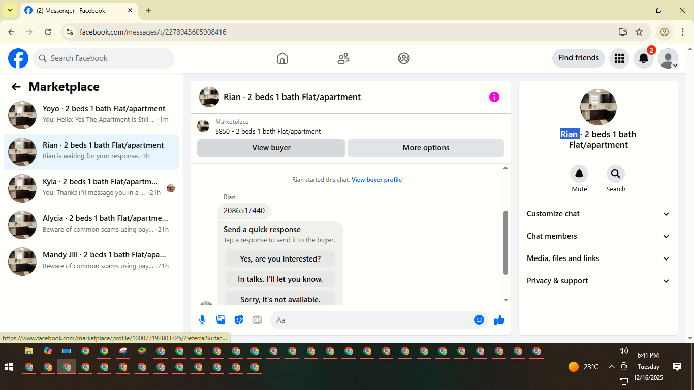Open the taskbar clock showing 6:41 PM
This screenshot has width=694, height=390.
click(x=648, y=355)
